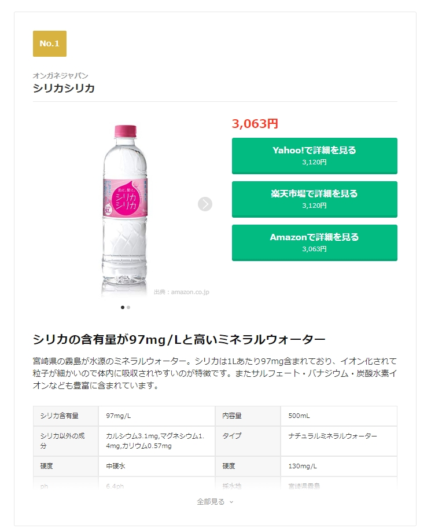Open Amazonで詳細を見る button
This screenshot has height=532, width=431.
pos(314,243)
